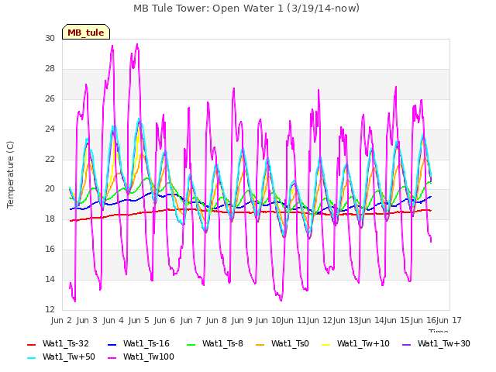Click the 16 y-axis tick label
496x372 pixels.
[50, 250]
